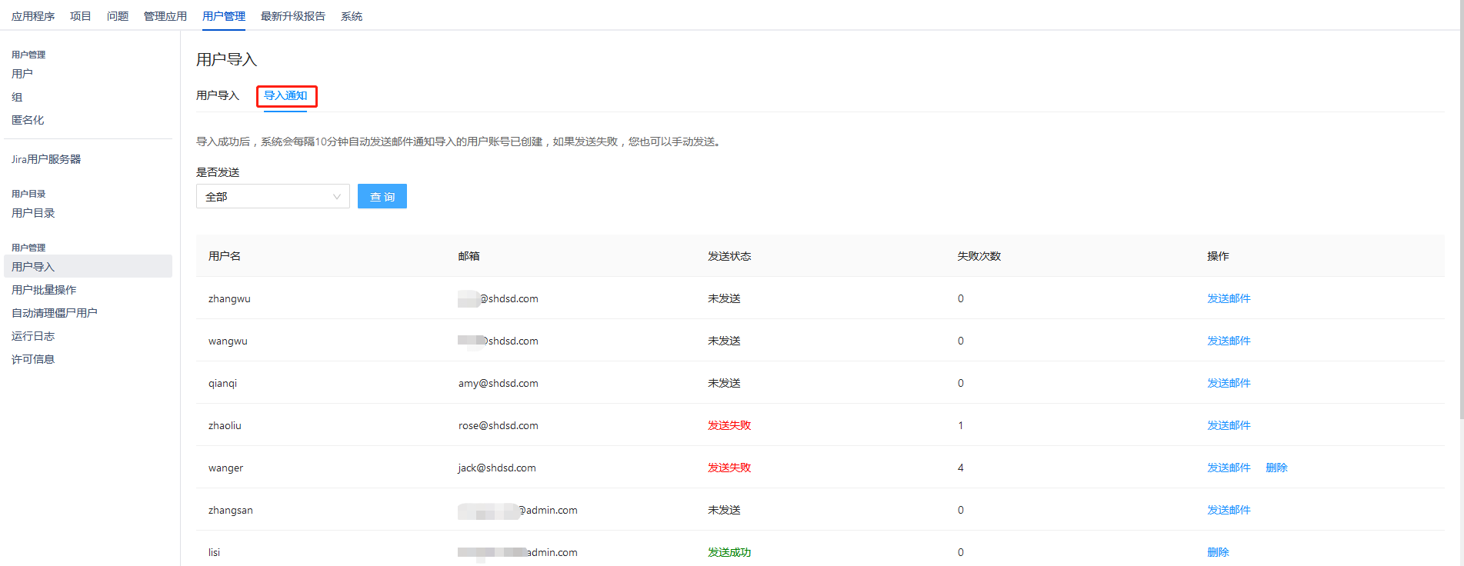Open 许可信息 in the sidebar
The height and width of the screenshot is (566, 1464).
tap(33, 359)
